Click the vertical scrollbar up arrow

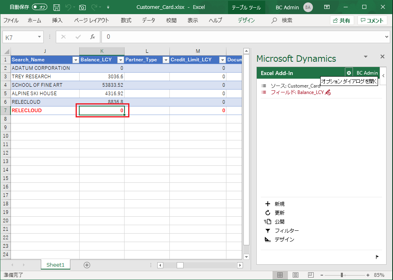click(246, 51)
